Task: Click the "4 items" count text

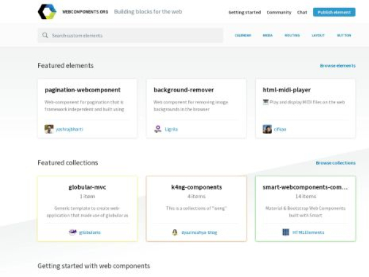Action: (x=197, y=196)
